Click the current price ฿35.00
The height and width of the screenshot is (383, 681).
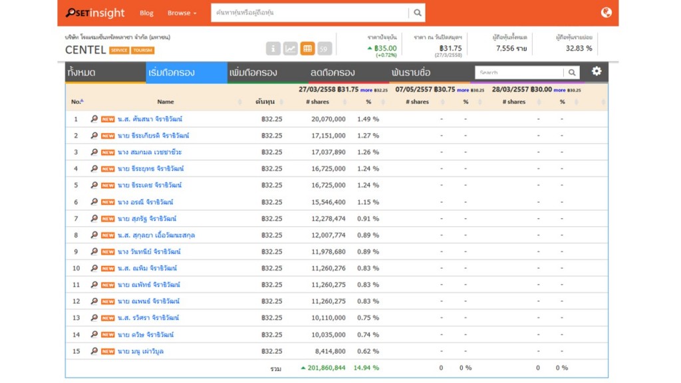pos(385,48)
